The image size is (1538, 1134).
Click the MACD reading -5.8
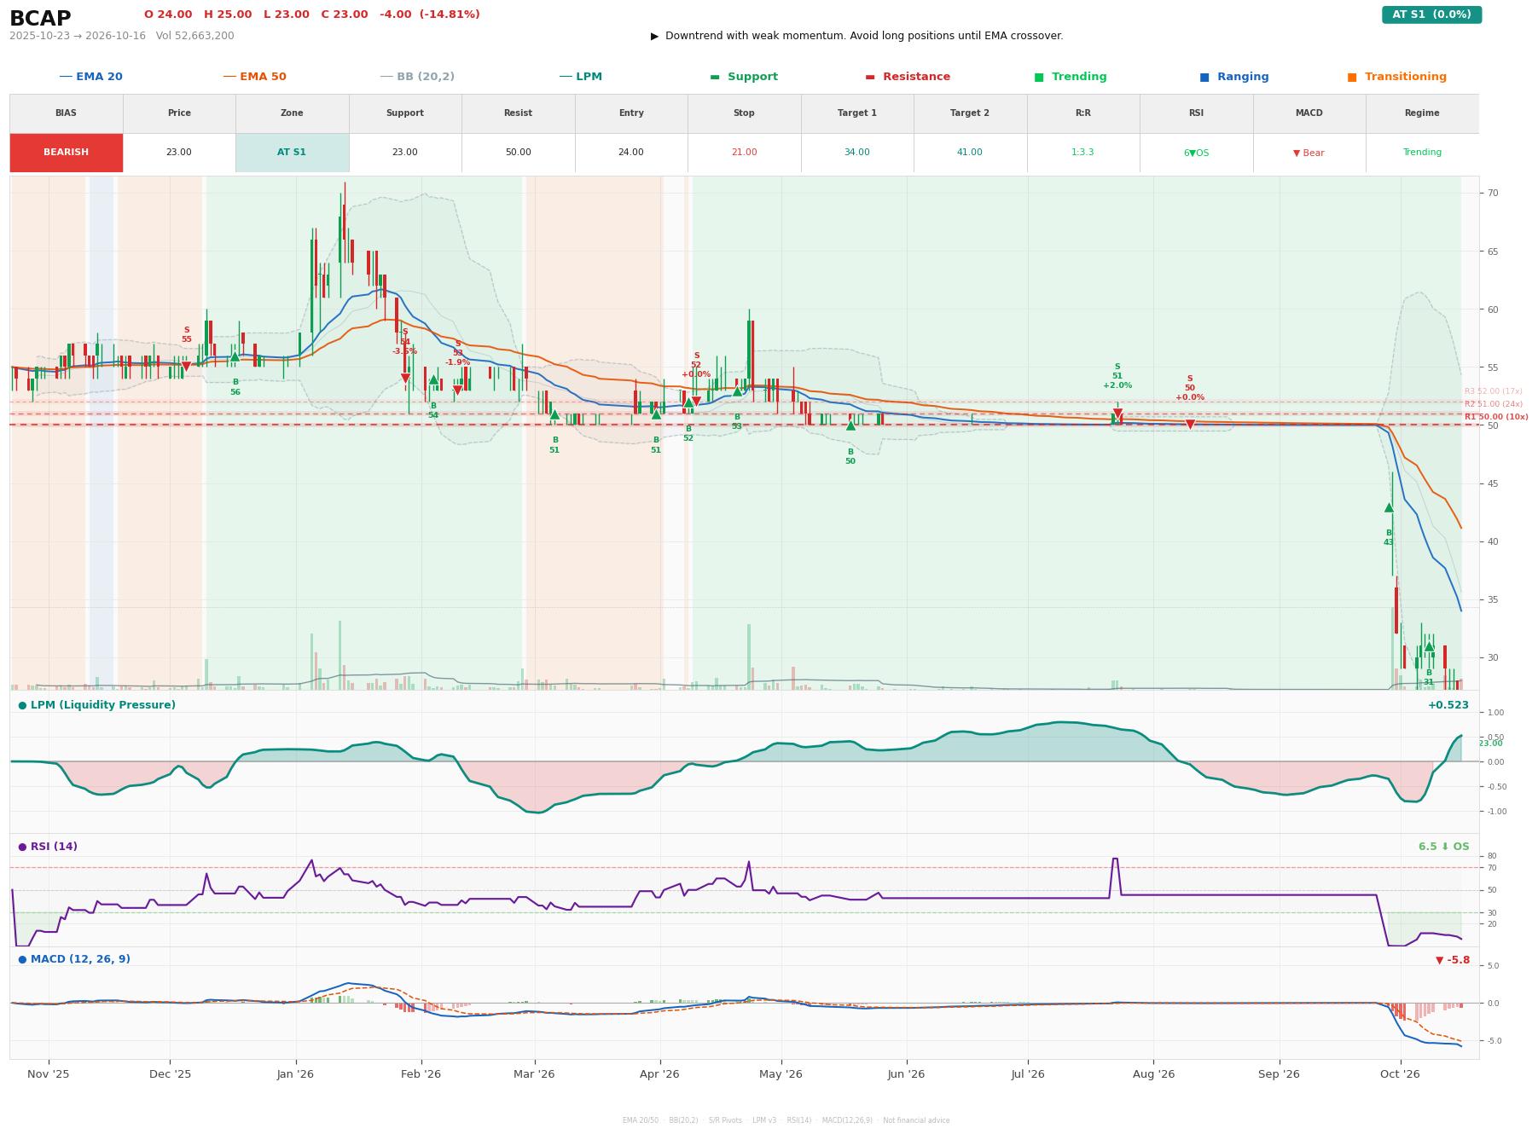click(1453, 960)
